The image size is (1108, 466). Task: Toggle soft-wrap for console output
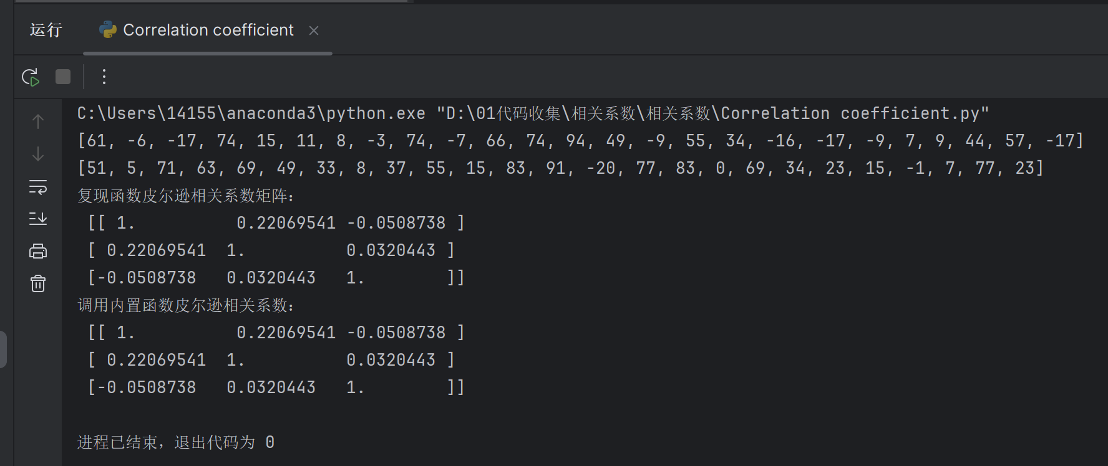(x=38, y=187)
